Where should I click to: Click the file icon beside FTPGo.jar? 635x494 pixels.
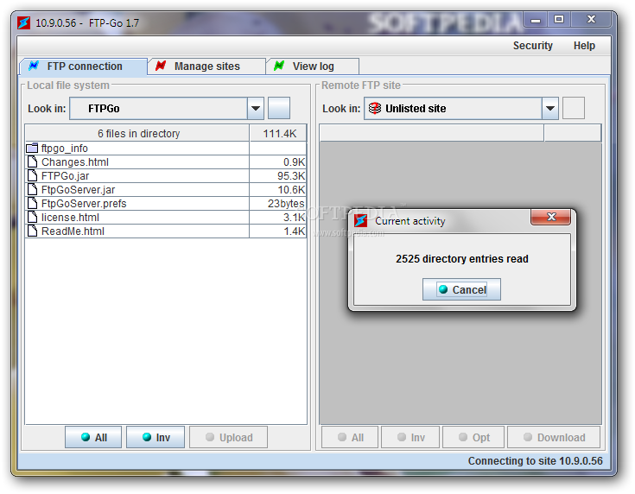(x=33, y=175)
